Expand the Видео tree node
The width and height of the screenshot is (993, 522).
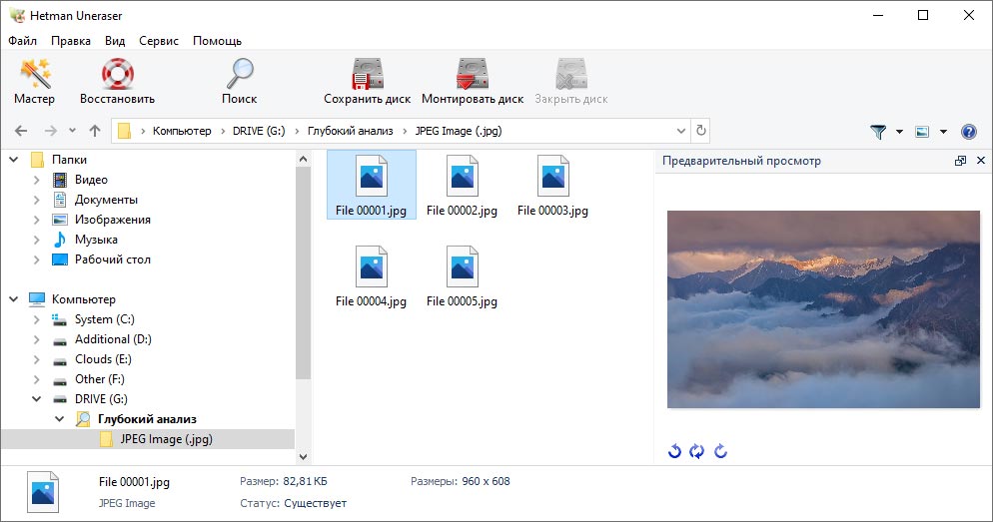pyautogui.click(x=37, y=180)
